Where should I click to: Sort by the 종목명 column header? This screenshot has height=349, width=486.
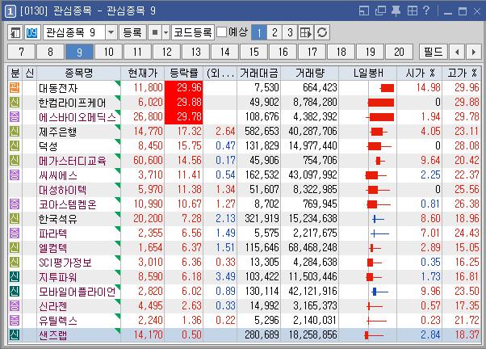pos(79,74)
